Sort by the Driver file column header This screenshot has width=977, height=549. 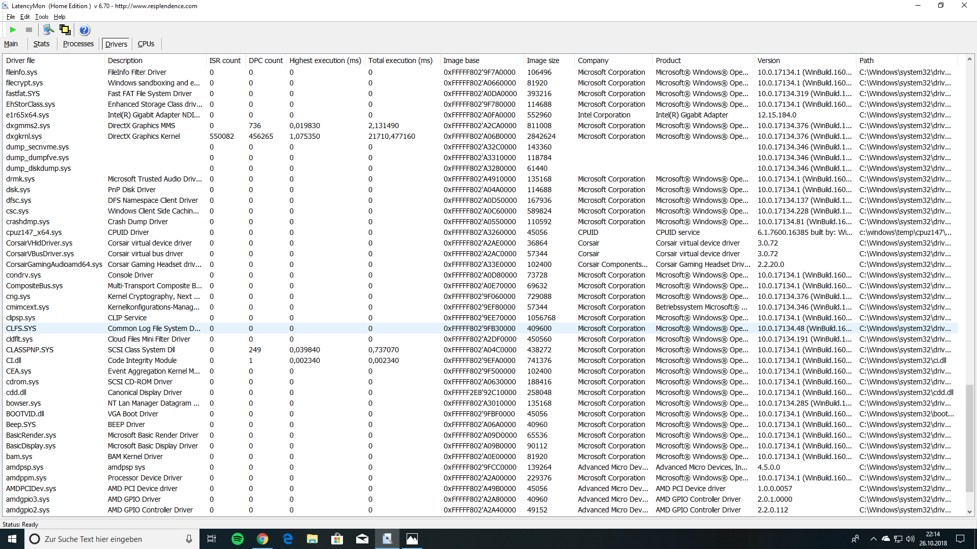20,60
